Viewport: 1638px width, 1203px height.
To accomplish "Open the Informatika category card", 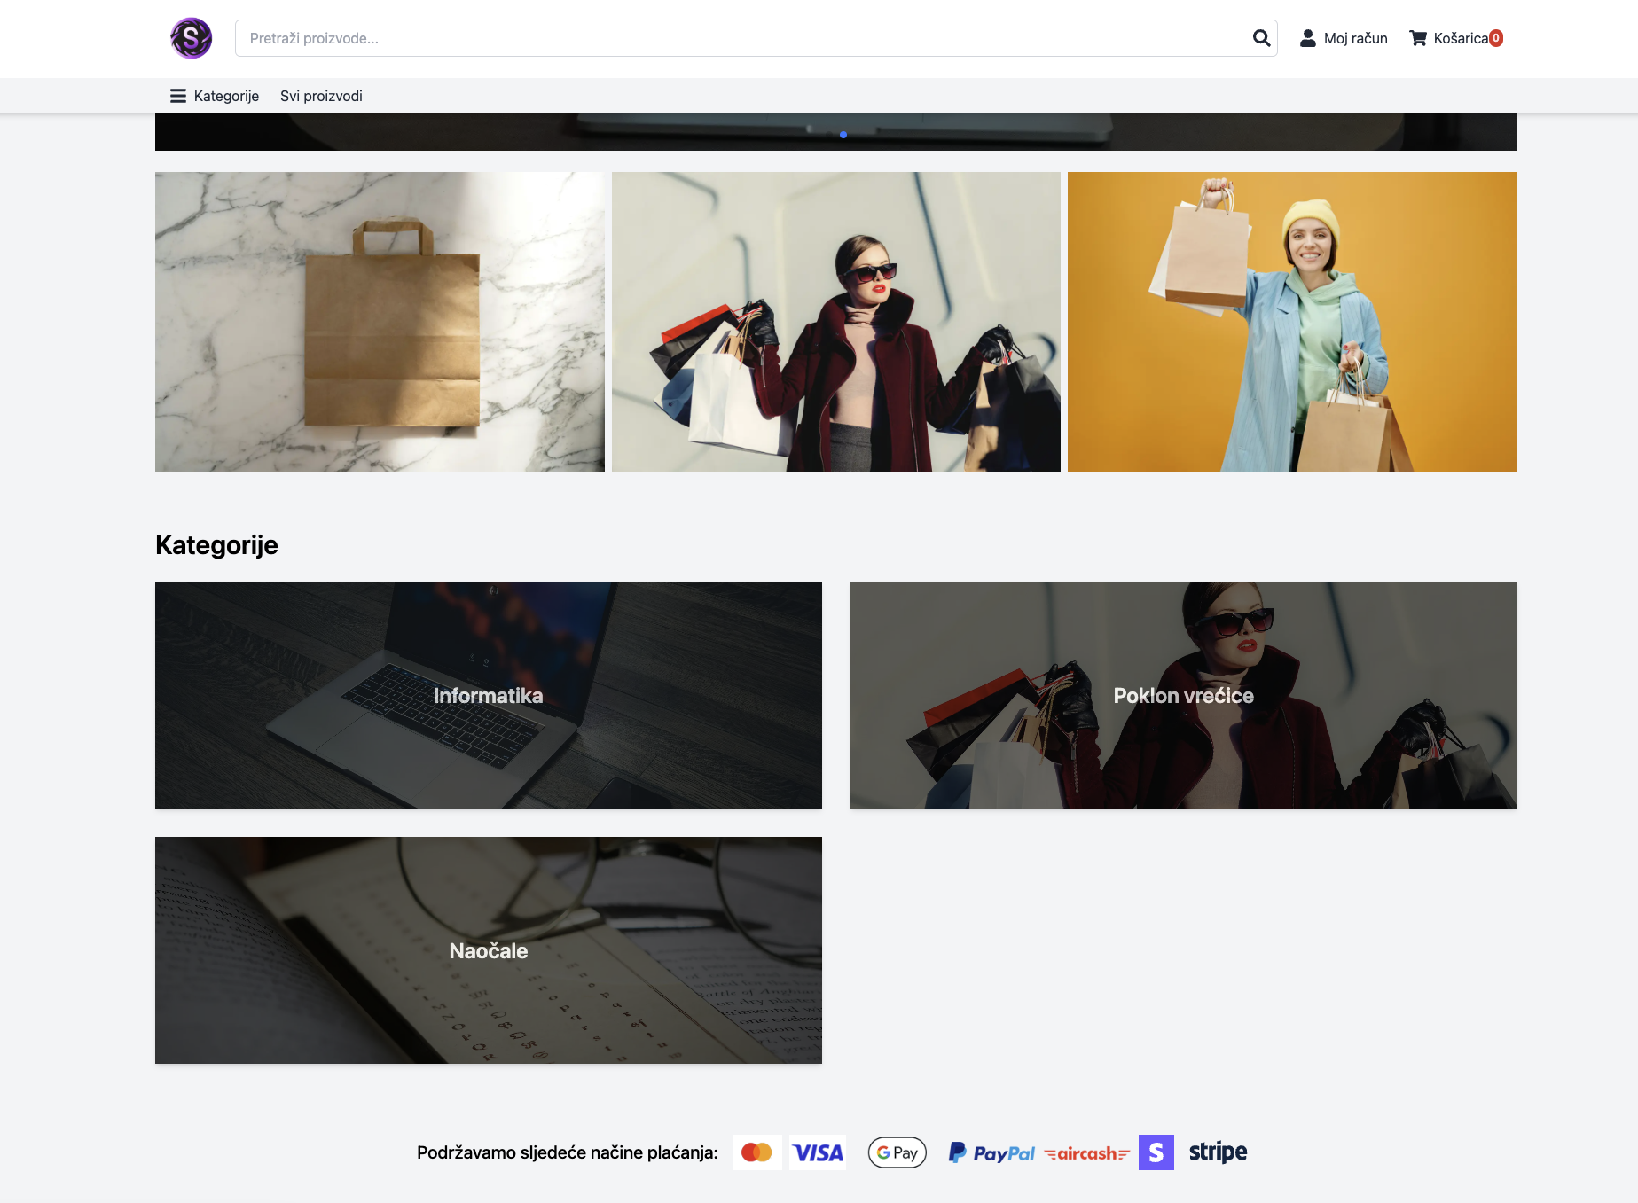I will tap(489, 695).
